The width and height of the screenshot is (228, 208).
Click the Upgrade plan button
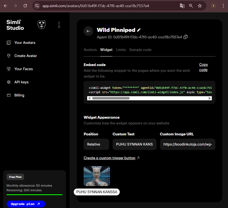(26, 204)
